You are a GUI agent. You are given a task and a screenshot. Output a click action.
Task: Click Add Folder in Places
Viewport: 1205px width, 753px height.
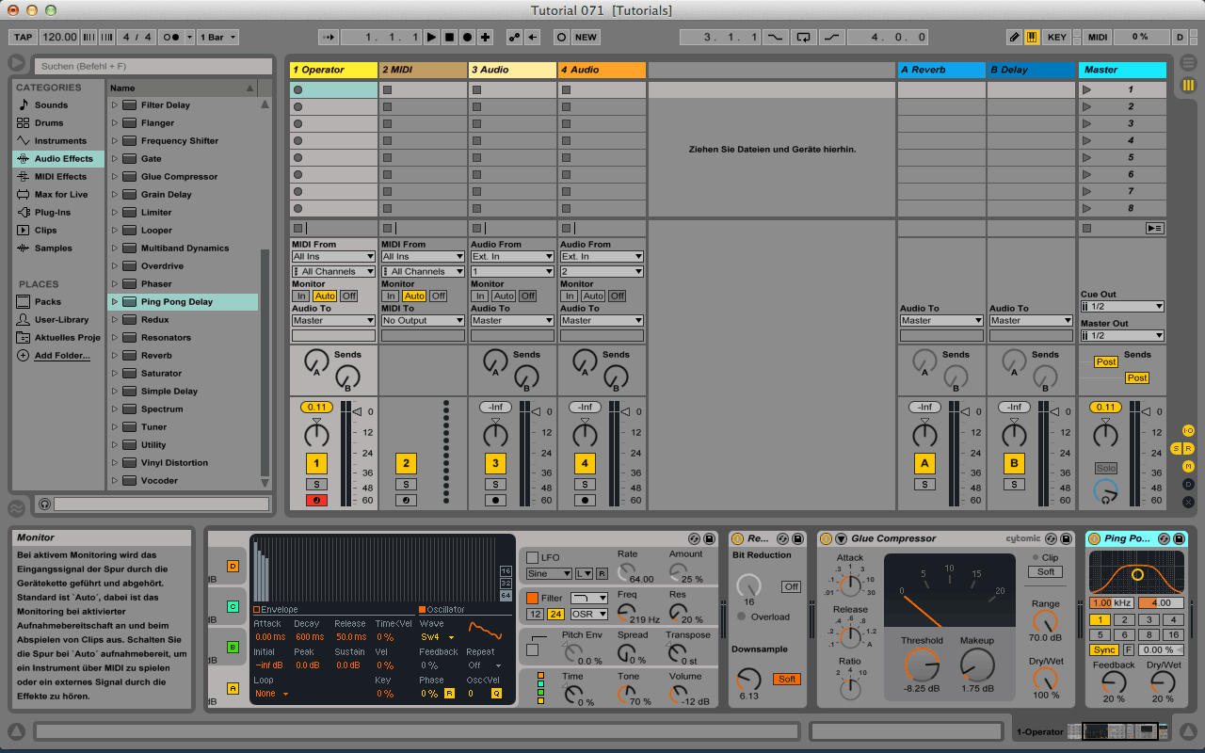62,356
